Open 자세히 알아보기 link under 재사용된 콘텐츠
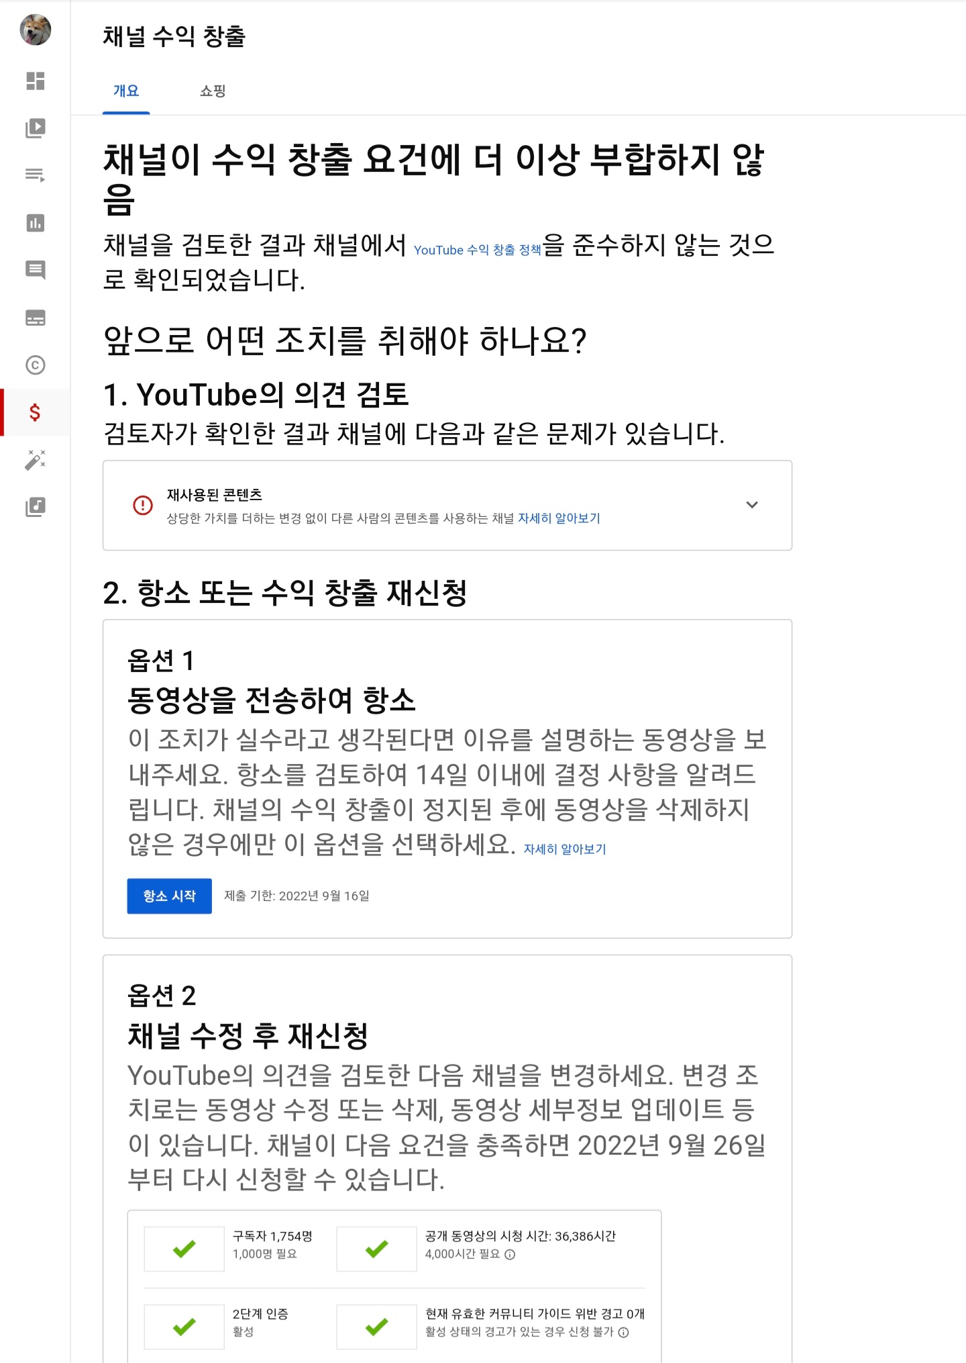Image resolution: width=966 pixels, height=1363 pixels. [559, 518]
